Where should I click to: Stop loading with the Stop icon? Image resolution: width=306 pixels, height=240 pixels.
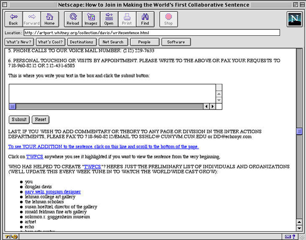(x=168, y=19)
